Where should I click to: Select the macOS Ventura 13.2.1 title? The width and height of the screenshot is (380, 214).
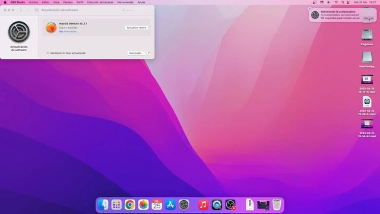point(73,24)
